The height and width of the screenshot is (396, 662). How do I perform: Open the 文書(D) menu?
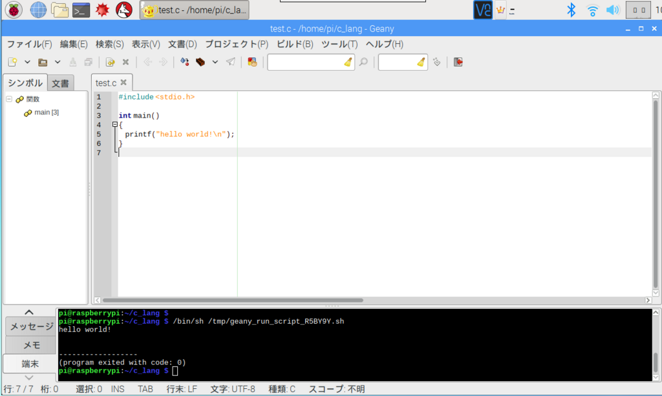click(x=182, y=45)
